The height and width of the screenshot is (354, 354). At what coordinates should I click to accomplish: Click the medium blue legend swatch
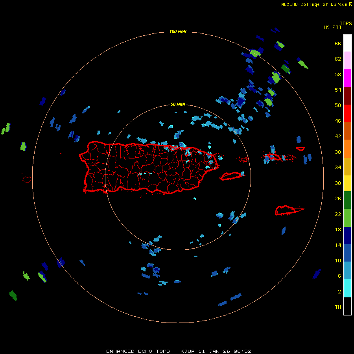(347, 253)
